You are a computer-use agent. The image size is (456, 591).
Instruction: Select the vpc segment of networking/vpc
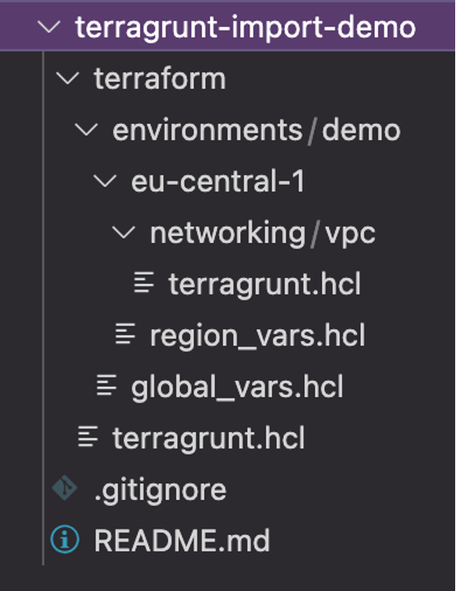[350, 234]
